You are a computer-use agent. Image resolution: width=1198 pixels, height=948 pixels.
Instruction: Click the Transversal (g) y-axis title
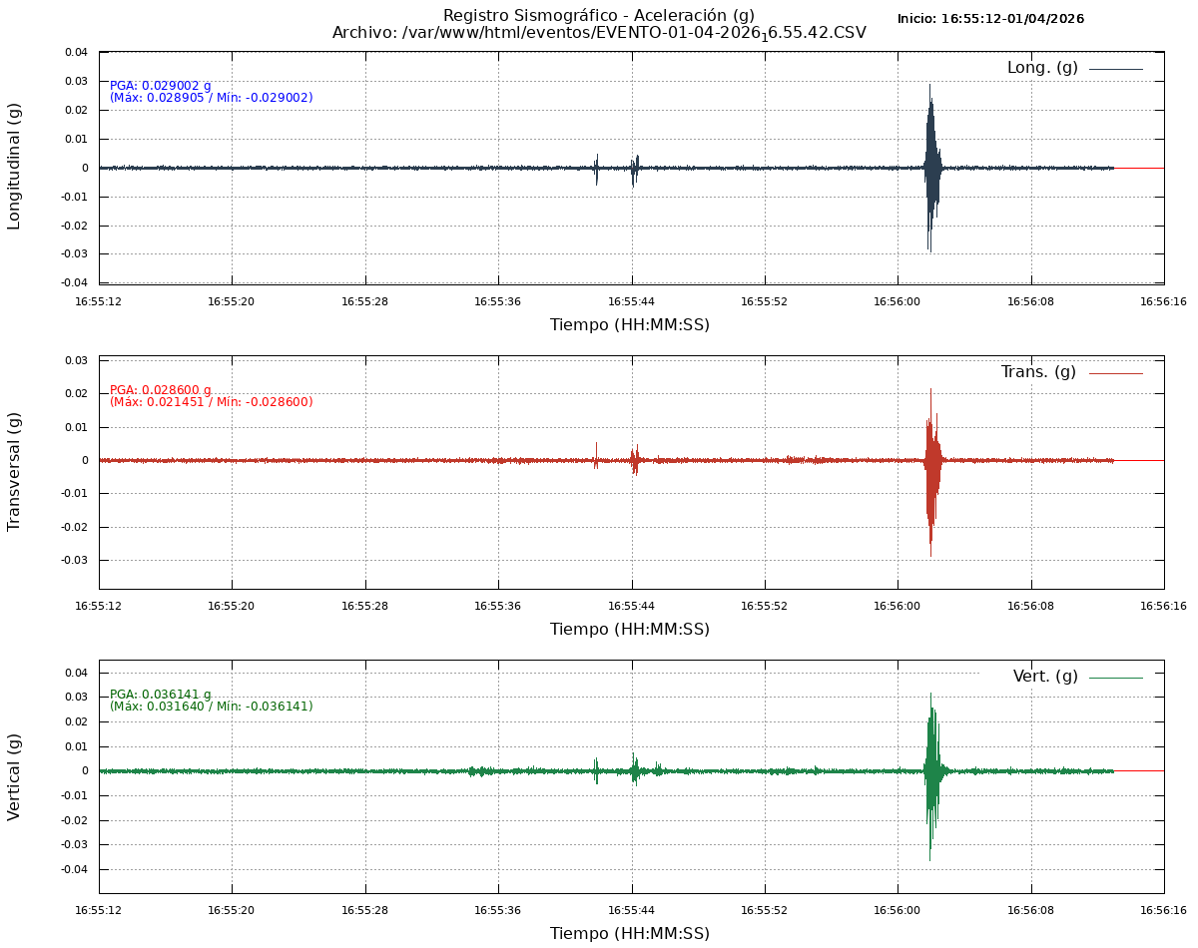[x=14, y=471]
